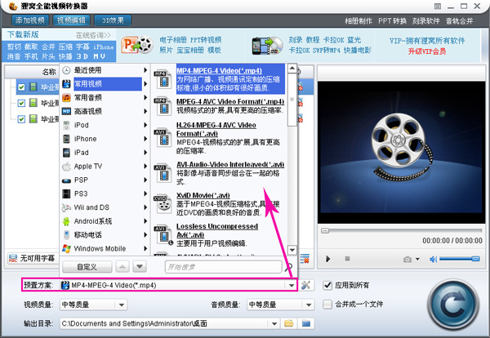This screenshot has width=490, height=338.
Task: Click the remove-list icon above player
Action: pos(305,258)
